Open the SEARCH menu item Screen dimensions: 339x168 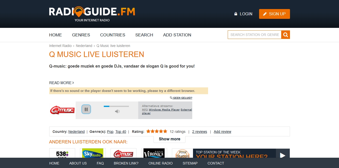click(144, 35)
